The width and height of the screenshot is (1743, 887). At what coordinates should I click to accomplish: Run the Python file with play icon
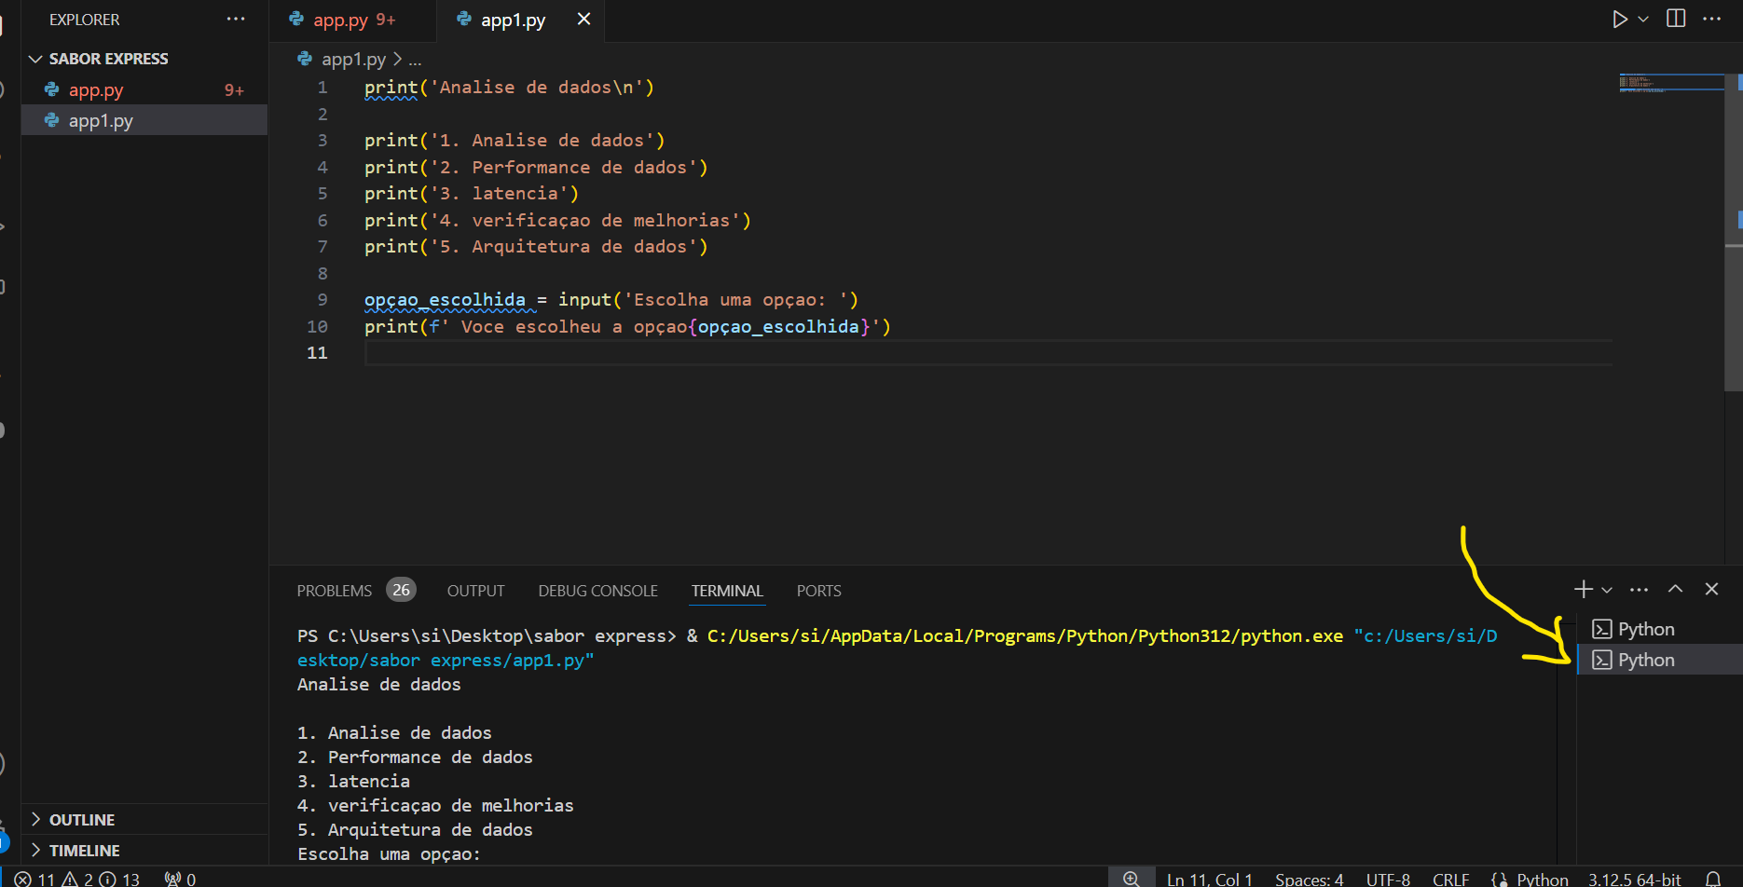(x=1620, y=20)
